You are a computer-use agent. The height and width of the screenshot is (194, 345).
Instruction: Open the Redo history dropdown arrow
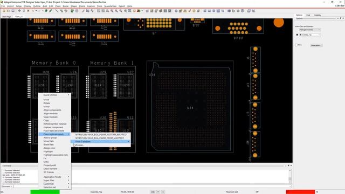[x=43, y=11]
